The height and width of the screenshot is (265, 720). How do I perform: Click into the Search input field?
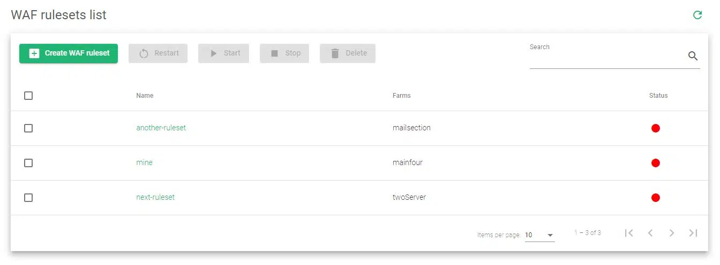pyautogui.click(x=605, y=58)
